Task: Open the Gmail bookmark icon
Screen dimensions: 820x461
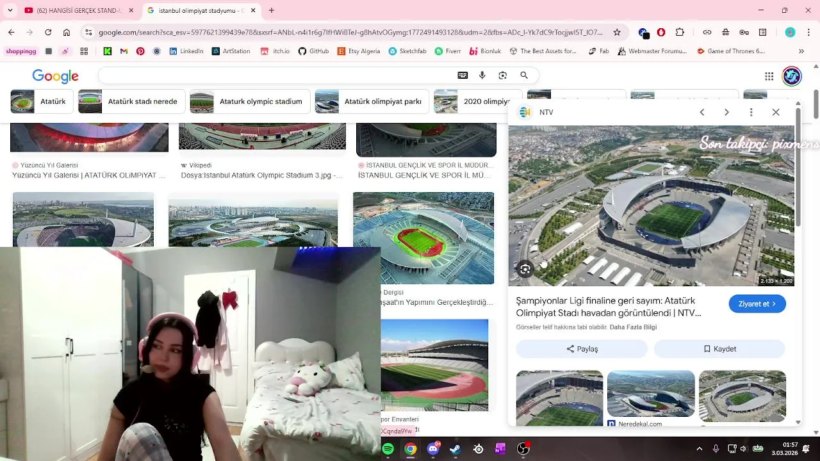Action: (124, 51)
